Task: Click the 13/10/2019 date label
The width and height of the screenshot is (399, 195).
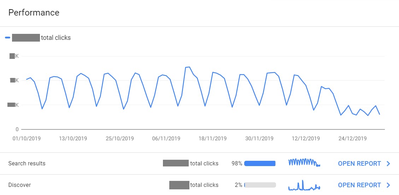Action: point(73,139)
